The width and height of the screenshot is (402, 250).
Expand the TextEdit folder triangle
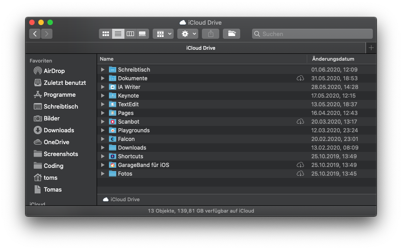tap(103, 104)
